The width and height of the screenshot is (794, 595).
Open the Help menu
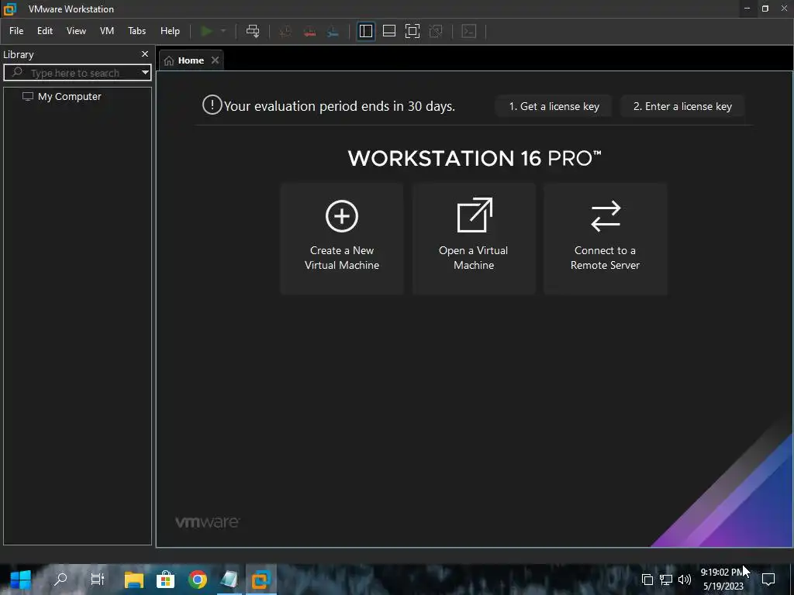click(x=170, y=31)
